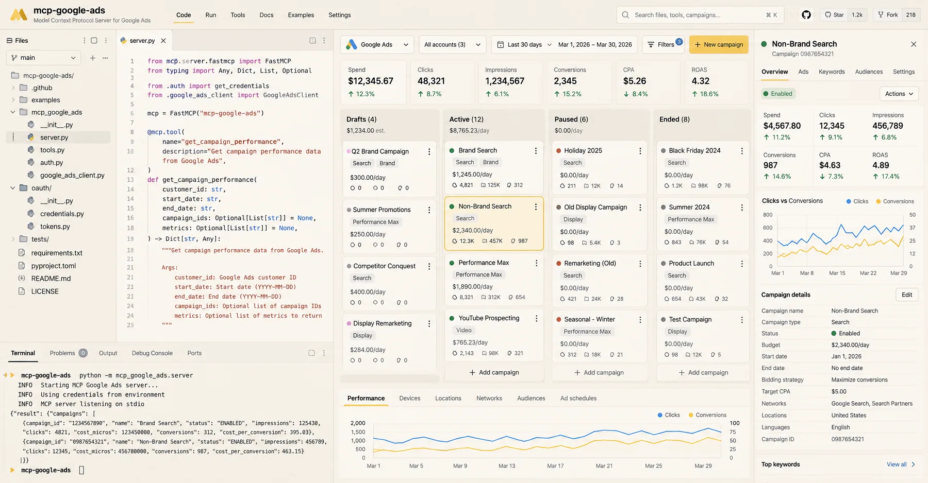Close the server.py editor tab
Screen dimensions: 928x483
tap(163, 41)
